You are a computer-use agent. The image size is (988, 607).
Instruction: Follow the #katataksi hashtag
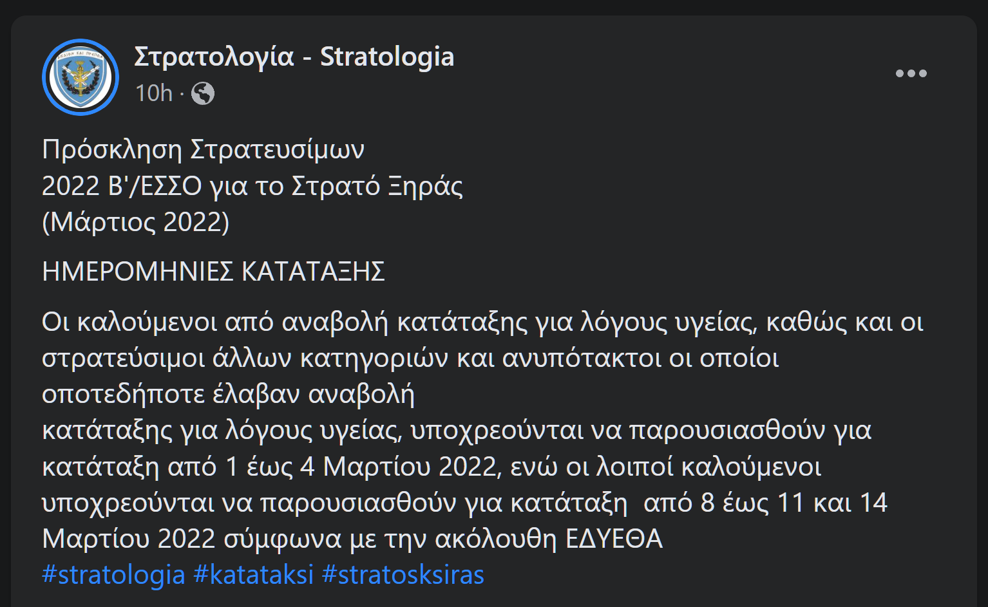click(254, 574)
